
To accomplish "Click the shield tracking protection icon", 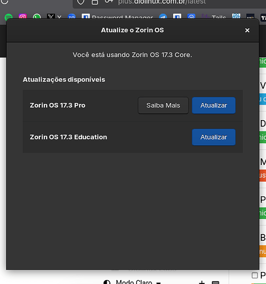I will pos(81,2).
